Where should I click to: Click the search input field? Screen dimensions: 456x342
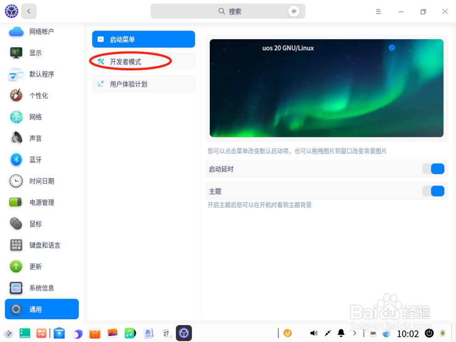(228, 11)
